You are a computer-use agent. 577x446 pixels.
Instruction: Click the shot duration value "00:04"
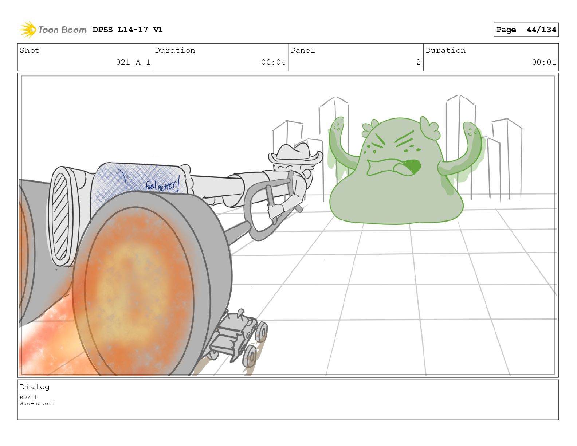pyautogui.click(x=273, y=62)
